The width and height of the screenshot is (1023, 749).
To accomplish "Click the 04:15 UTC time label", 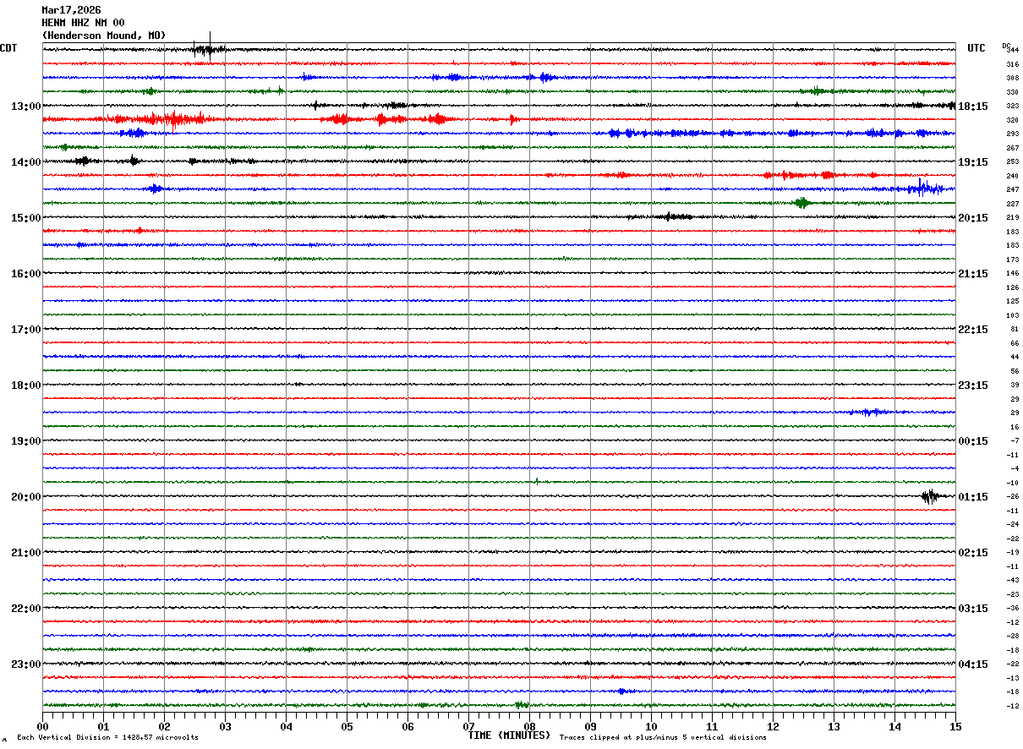I will click(x=973, y=664).
